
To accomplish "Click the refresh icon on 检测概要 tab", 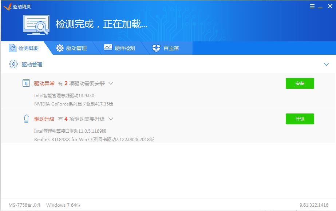I will point(12,48).
